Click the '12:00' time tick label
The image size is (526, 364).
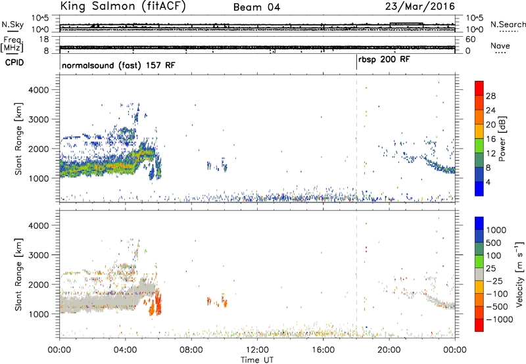(x=257, y=350)
